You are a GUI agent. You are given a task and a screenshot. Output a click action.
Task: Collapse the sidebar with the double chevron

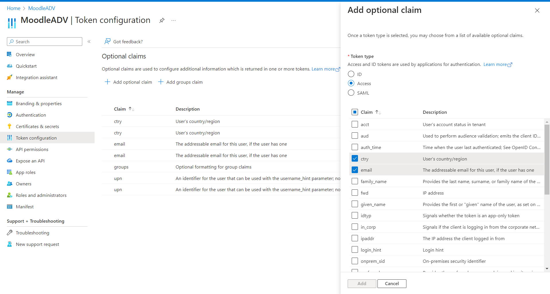tap(89, 42)
